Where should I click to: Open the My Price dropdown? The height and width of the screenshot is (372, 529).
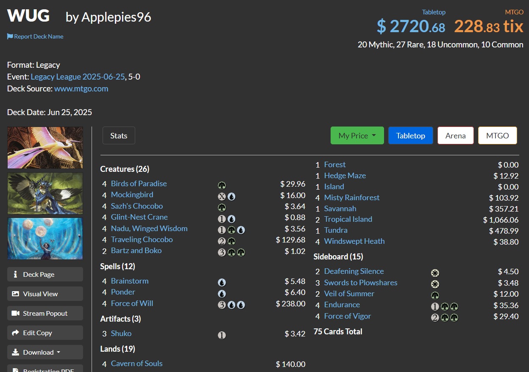tap(357, 135)
